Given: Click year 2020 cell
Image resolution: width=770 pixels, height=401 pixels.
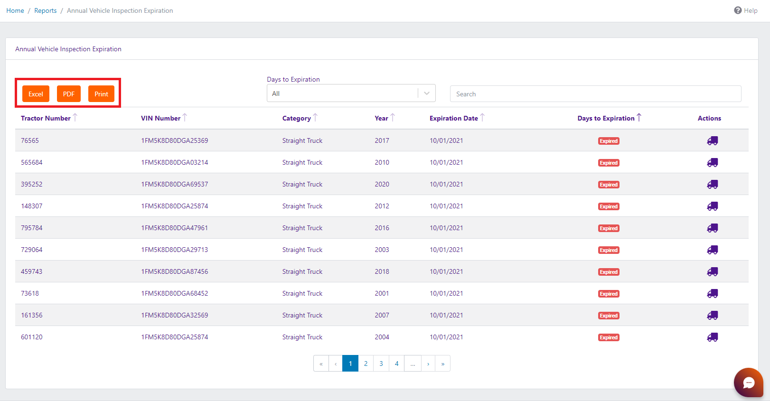Looking at the screenshot, I should [x=382, y=184].
